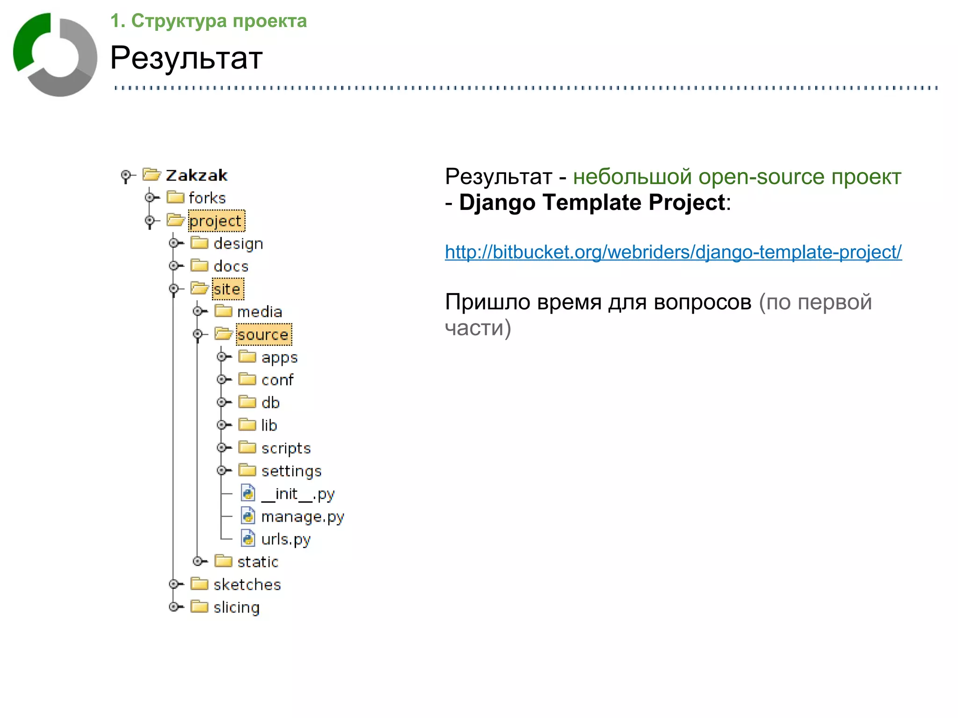Click the '1. Структура проекта' heading

click(209, 21)
